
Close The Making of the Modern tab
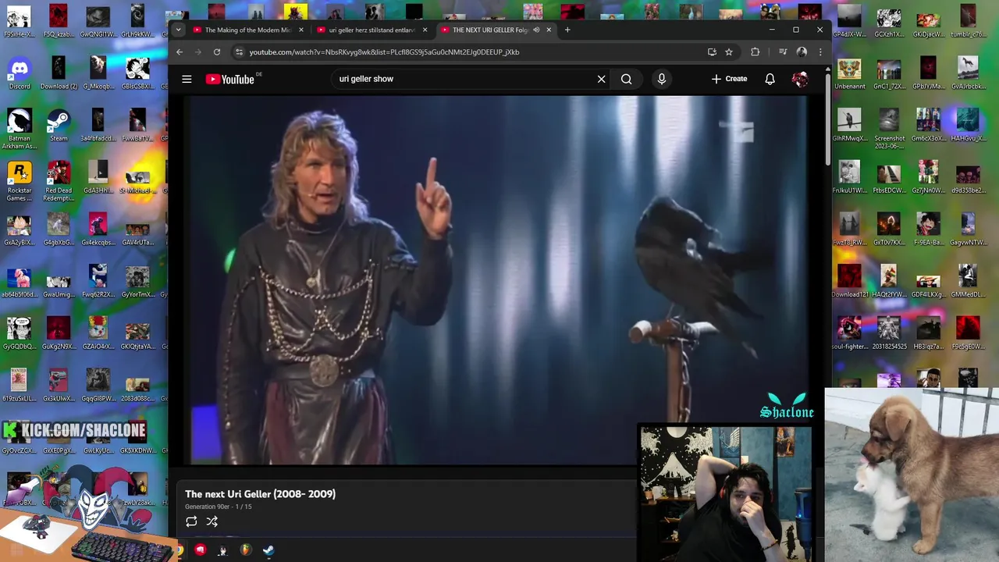[301, 30]
